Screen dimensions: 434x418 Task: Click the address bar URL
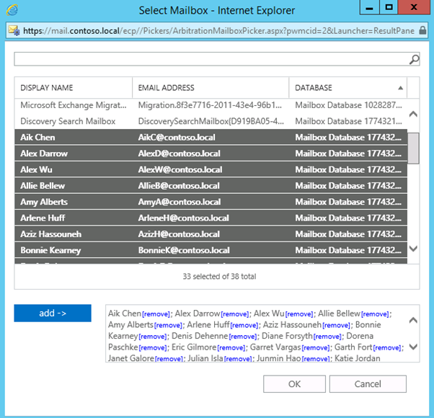(218, 30)
